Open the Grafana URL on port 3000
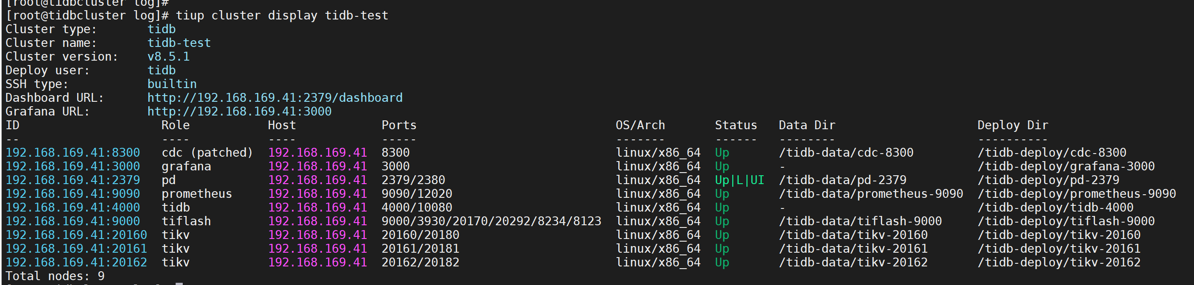The height and width of the screenshot is (285, 1194). pos(239,112)
